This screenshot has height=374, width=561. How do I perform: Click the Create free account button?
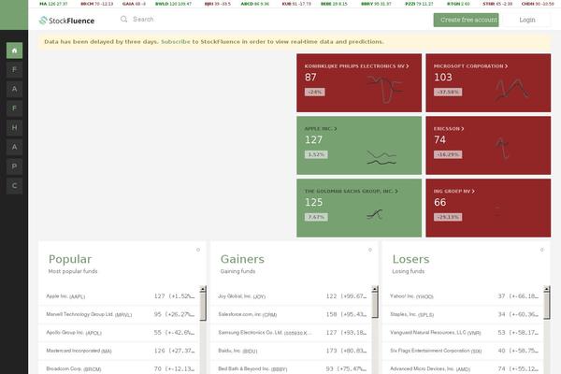pos(467,20)
